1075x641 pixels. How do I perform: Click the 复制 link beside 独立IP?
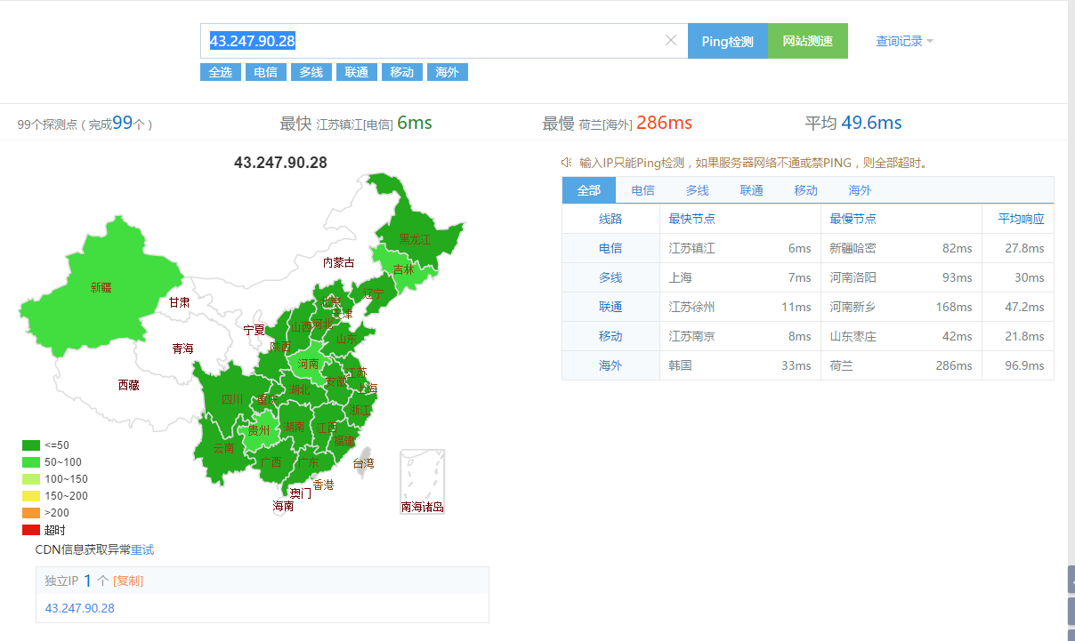(128, 581)
